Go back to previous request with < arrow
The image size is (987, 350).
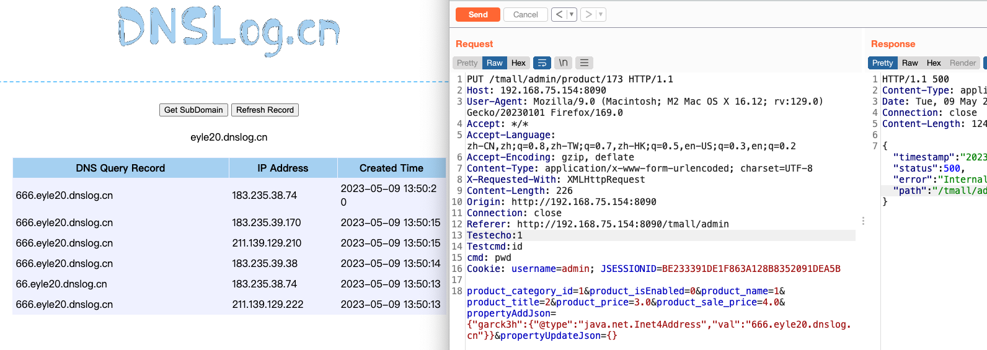(559, 14)
